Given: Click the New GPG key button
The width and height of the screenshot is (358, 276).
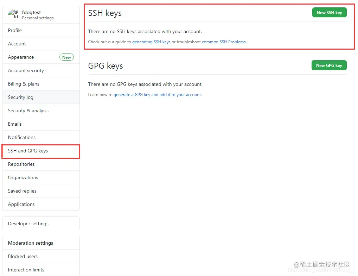Looking at the screenshot, I should (x=329, y=65).
